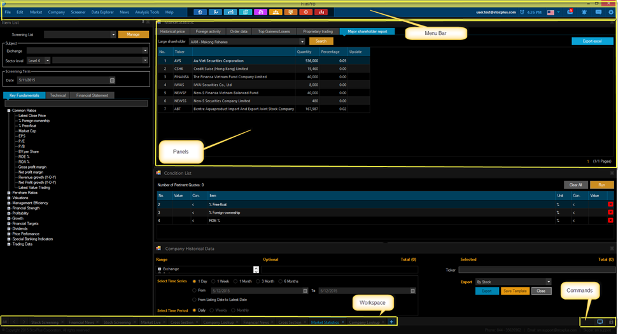The width and height of the screenshot is (618, 334).
Task: Open the Sector level Level 4 dropdown
Action: tap(47, 60)
